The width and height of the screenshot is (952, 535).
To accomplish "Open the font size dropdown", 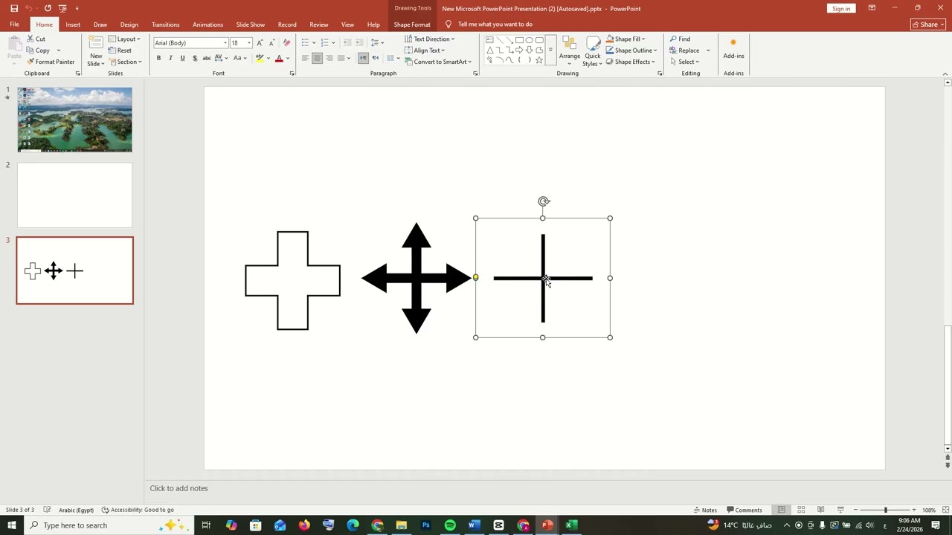I will 249,42.
